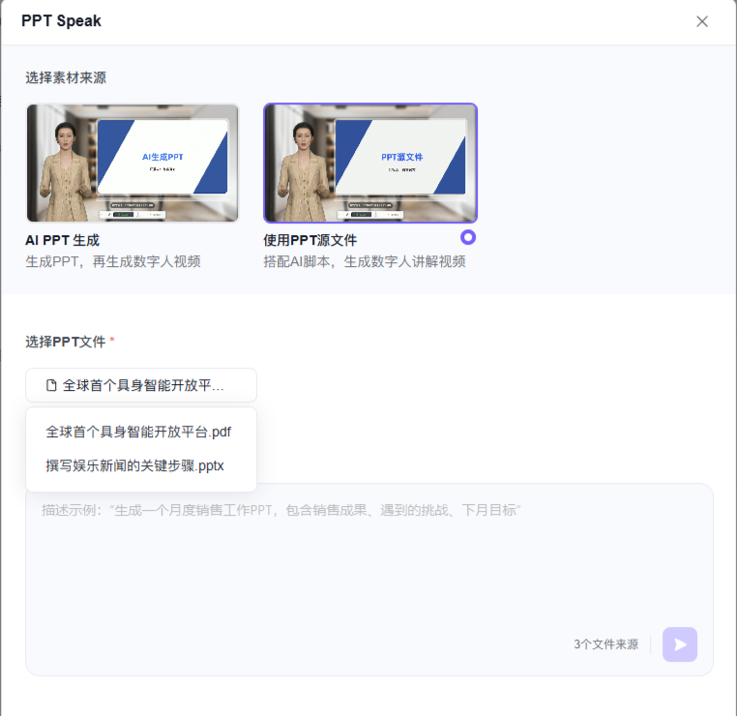Choose 撰写娱乐新闻的关键步骤.pptx from the list
The width and height of the screenshot is (737, 716).
[134, 466]
